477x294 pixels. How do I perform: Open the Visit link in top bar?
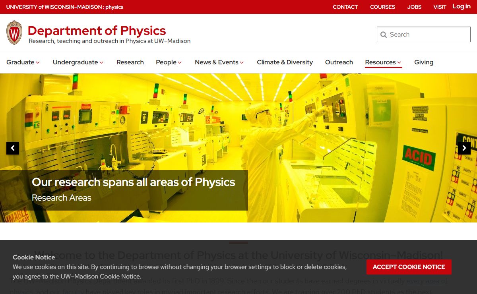coord(440,7)
